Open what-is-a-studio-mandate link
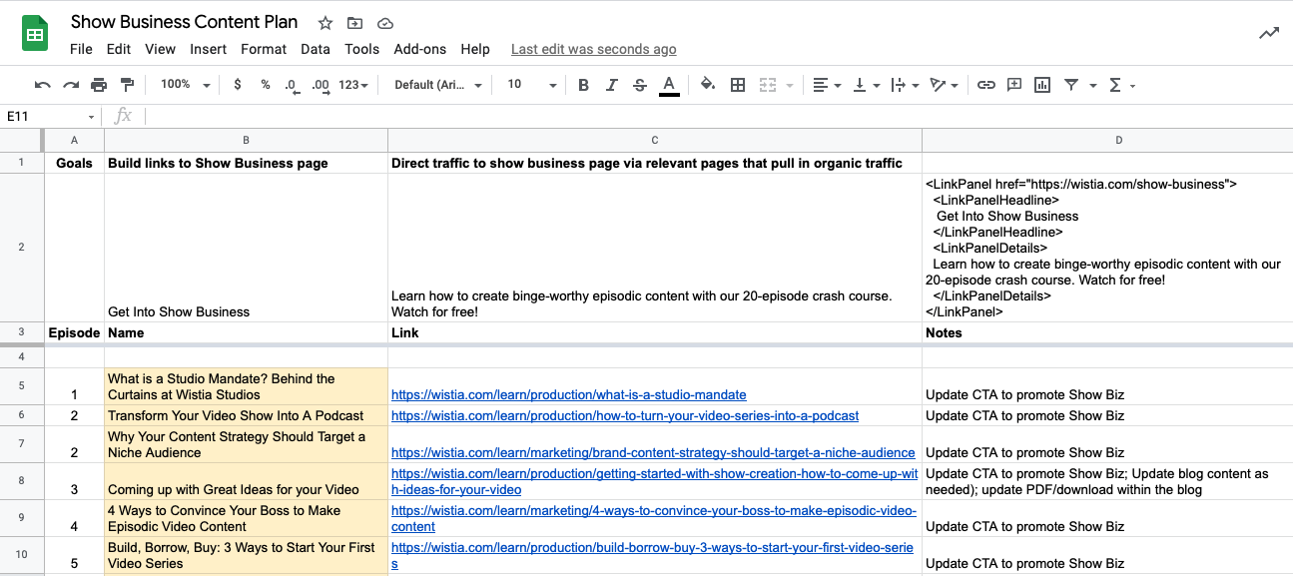The height and width of the screenshot is (576, 1293). 568,395
